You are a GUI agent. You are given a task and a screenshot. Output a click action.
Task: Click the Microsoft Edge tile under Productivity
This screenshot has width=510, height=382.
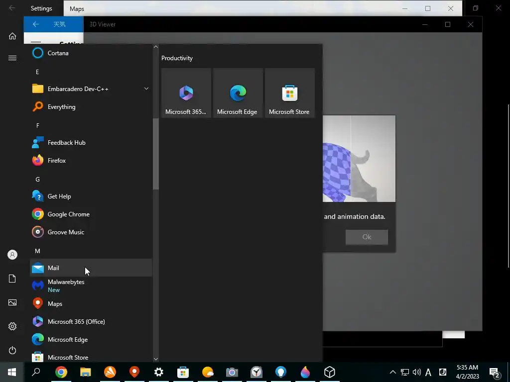point(238,93)
